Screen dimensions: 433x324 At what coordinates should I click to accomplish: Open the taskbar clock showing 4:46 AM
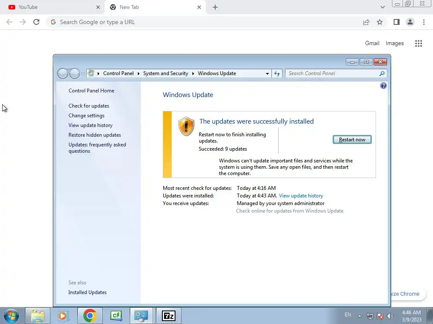[x=411, y=316]
